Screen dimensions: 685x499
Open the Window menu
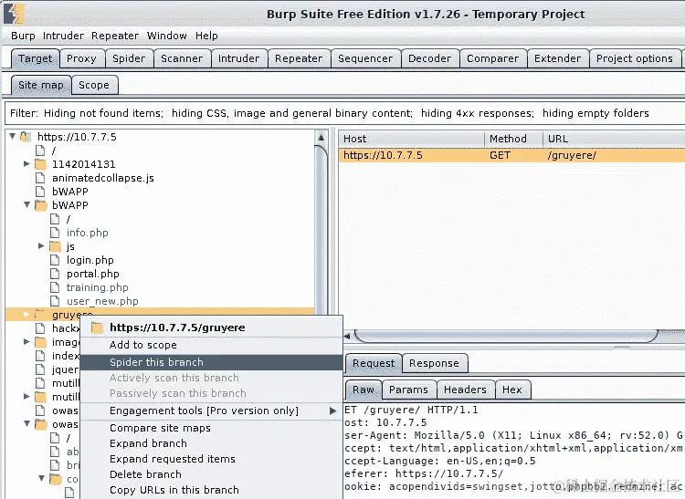click(167, 36)
